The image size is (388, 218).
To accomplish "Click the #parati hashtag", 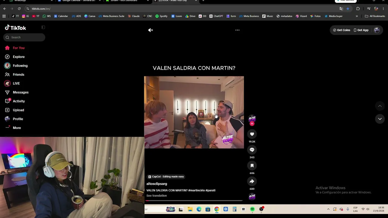I will click(x=210, y=190).
